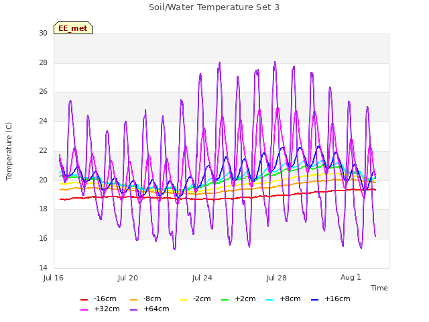Select the +16cm blue legend swatch
The height and width of the screenshot is (322, 429).
click(x=315, y=300)
